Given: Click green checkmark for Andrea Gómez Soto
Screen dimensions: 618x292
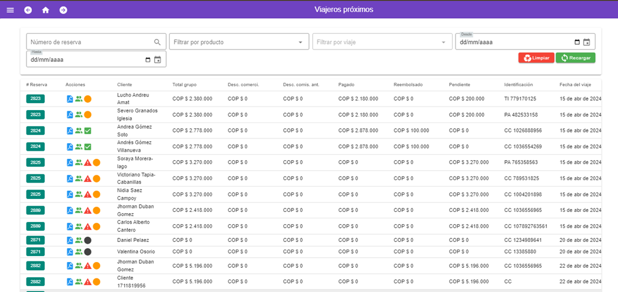Looking at the screenshot, I should [x=87, y=131].
